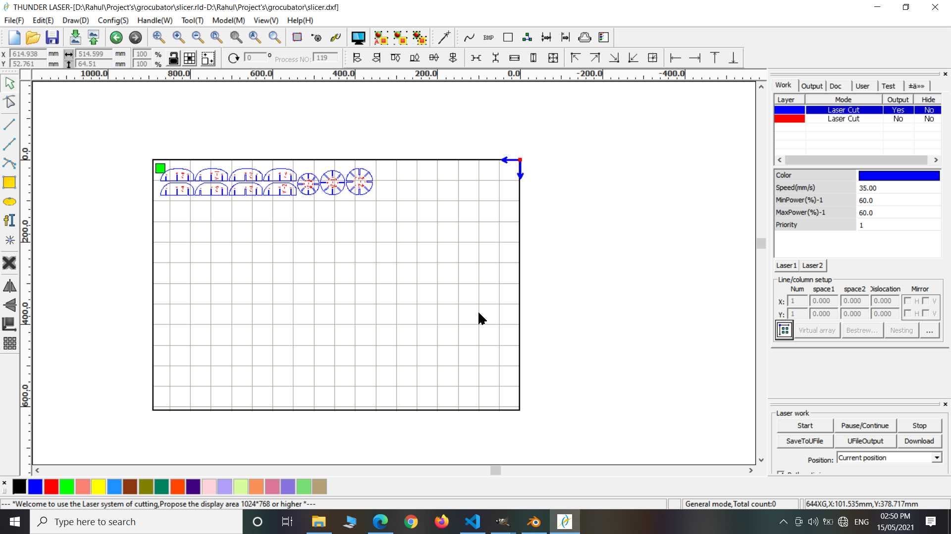Toggle Mirror V checkbox in Y row
This screenshot has height=534, width=951.
(x=925, y=313)
